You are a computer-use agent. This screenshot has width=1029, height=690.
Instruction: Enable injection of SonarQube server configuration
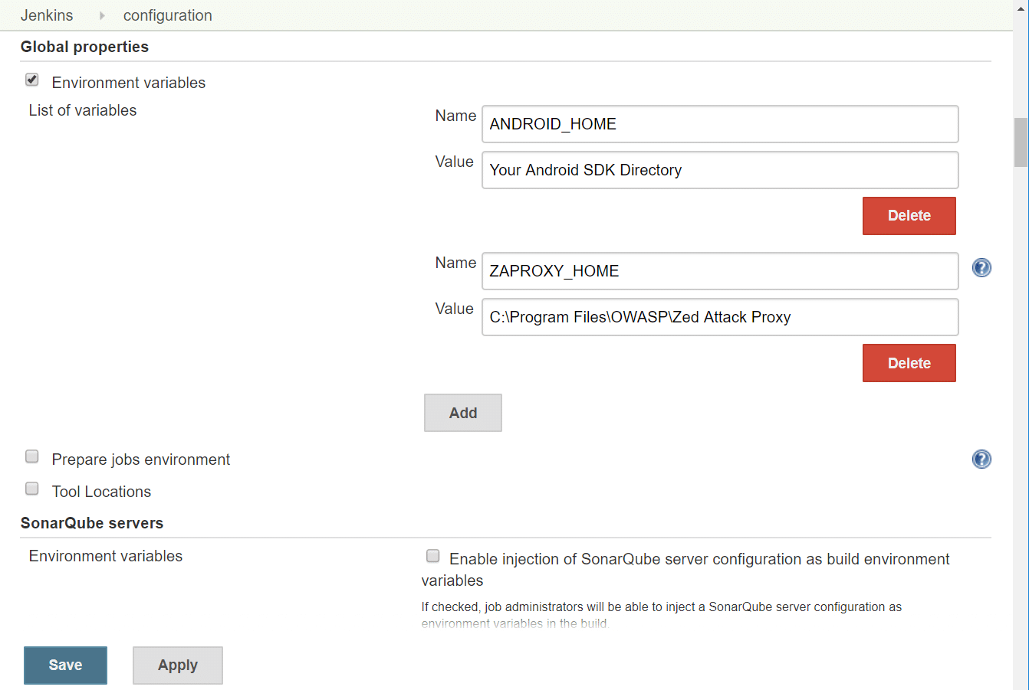click(433, 557)
